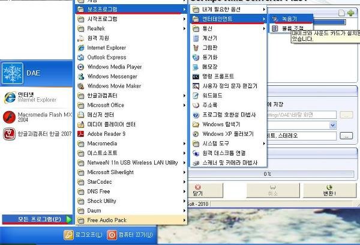Screen dimensions: 360x245
Task: Click the 그림판 Paint icon
Action: pyautogui.click(x=196, y=47)
